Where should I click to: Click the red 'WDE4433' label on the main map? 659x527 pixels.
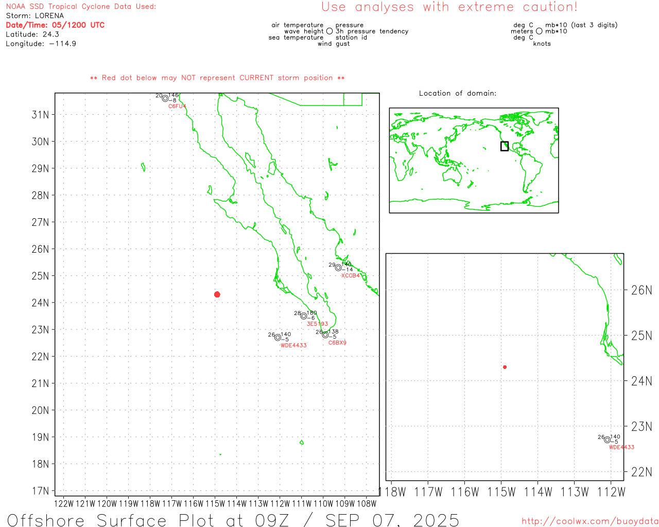pyautogui.click(x=293, y=345)
